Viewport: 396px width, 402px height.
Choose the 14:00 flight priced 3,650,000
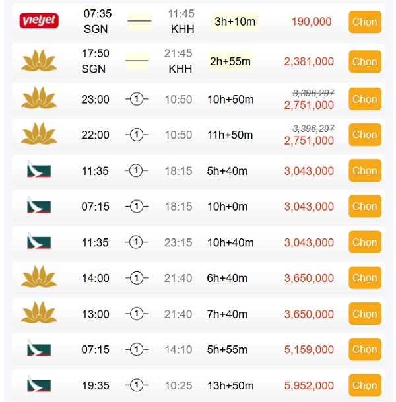tap(364, 278)
